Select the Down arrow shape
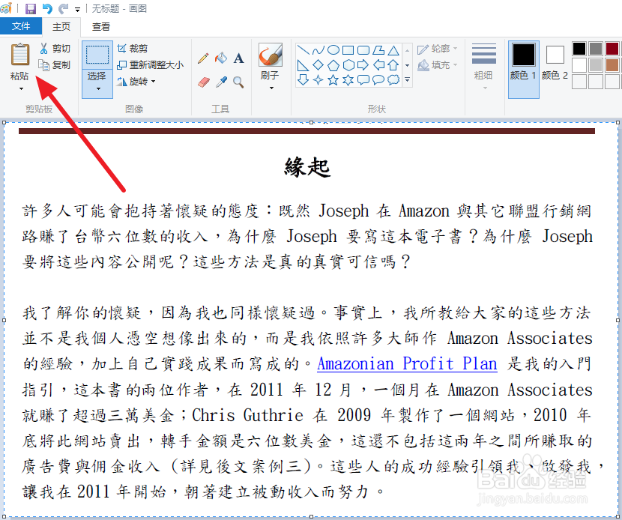Viewport: 622px width, 520px height. [x=303, y=80]
